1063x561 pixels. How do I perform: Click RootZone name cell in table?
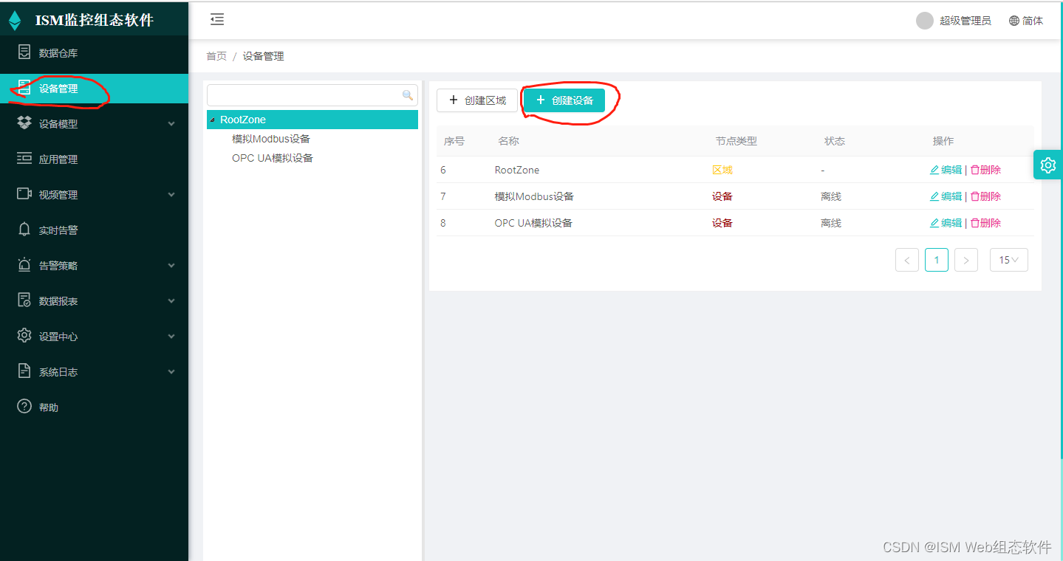517,170
